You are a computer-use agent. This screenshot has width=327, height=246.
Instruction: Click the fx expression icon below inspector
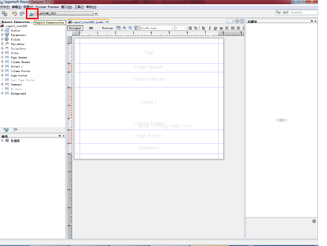[x=15, y=129]
